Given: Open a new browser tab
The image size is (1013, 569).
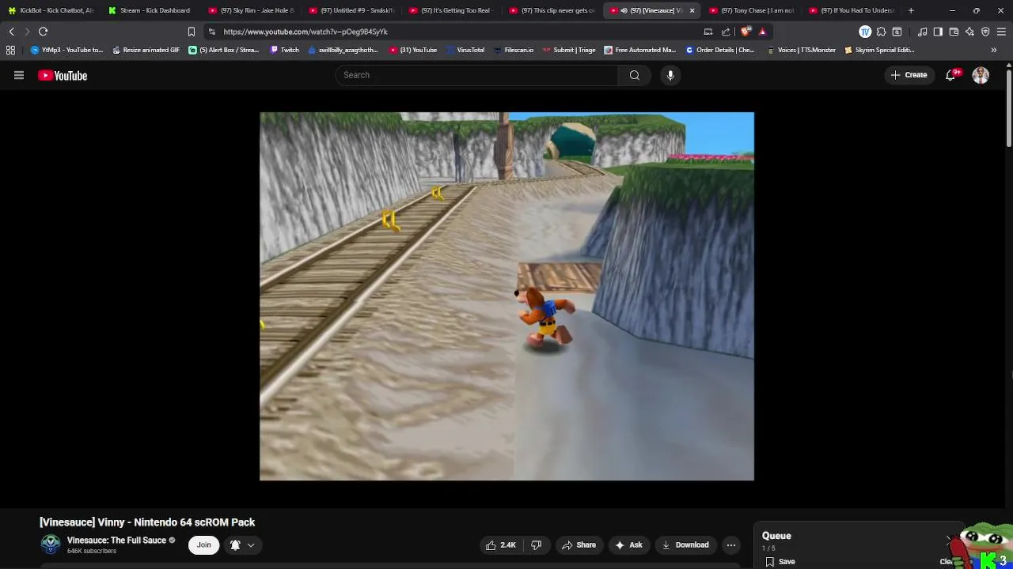Looking at the screenshot, I should click(911, 10).
